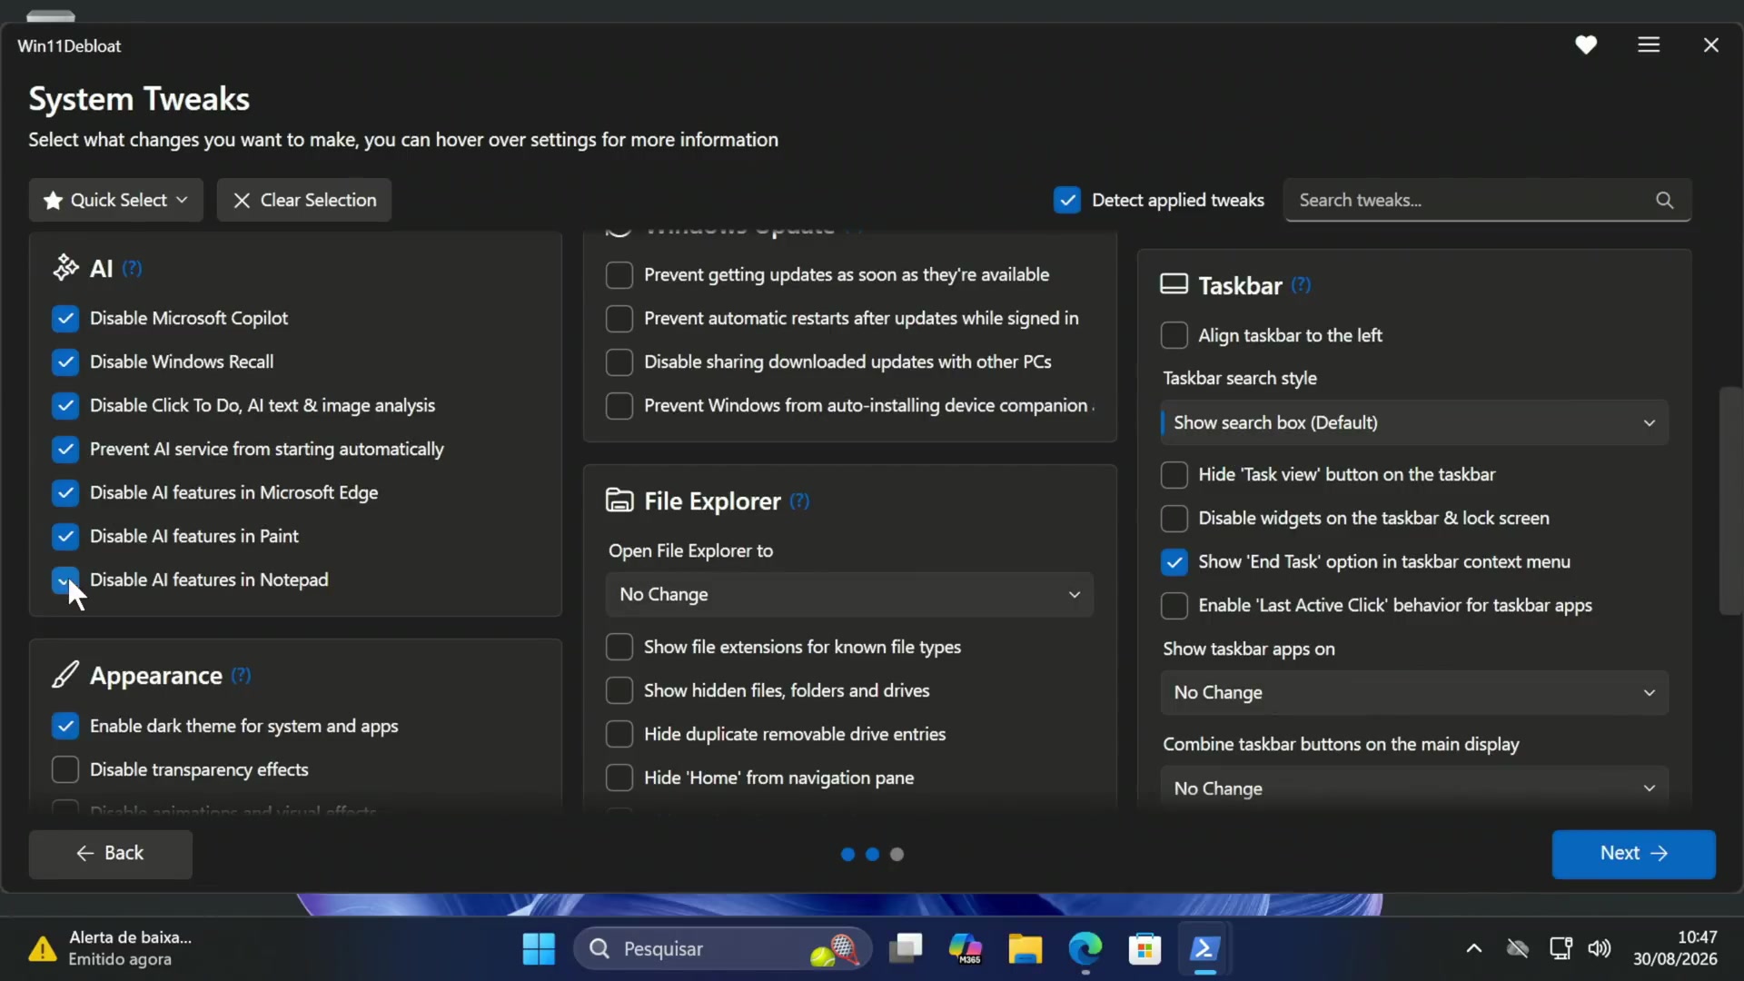Check Prevent getting updates as soon as available

619,274
